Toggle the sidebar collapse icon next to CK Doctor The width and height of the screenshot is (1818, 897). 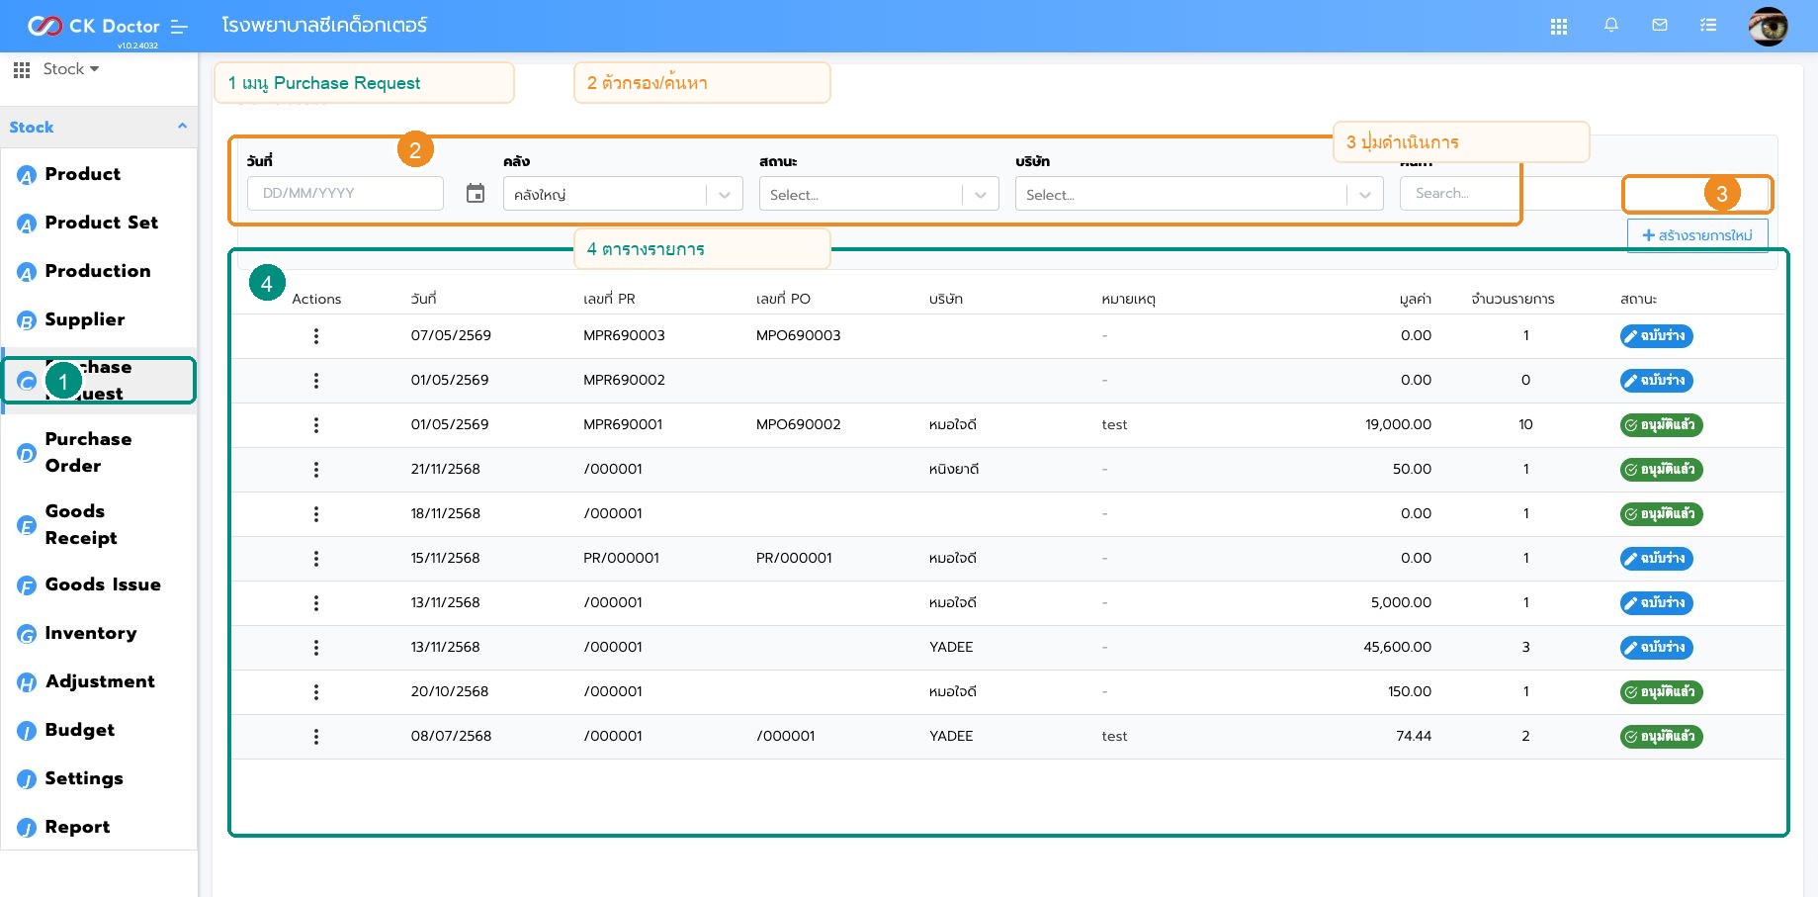(x=179, y=27)
